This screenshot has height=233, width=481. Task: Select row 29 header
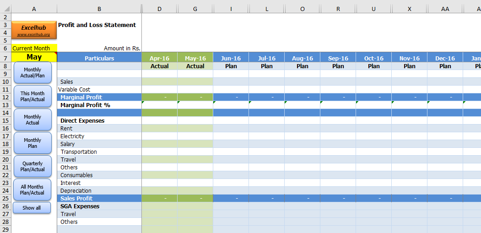[x=5, y=229]
